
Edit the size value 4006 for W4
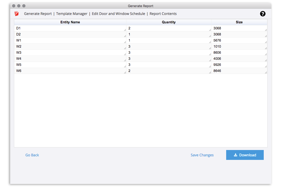(x=239, y=59)
